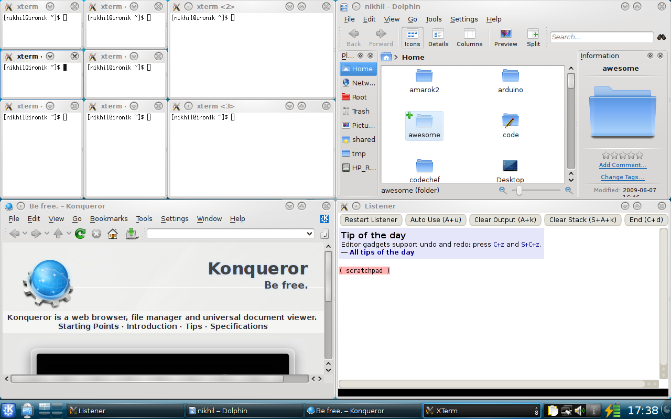This screenshot has height=419, width=671.
Task: Go to home page in Konqueror
Action: (113, 234)
